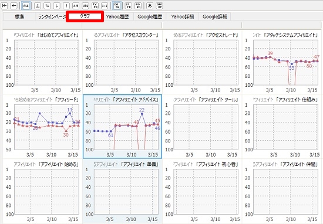Click the URL toolbar icon

pos(85,6)
